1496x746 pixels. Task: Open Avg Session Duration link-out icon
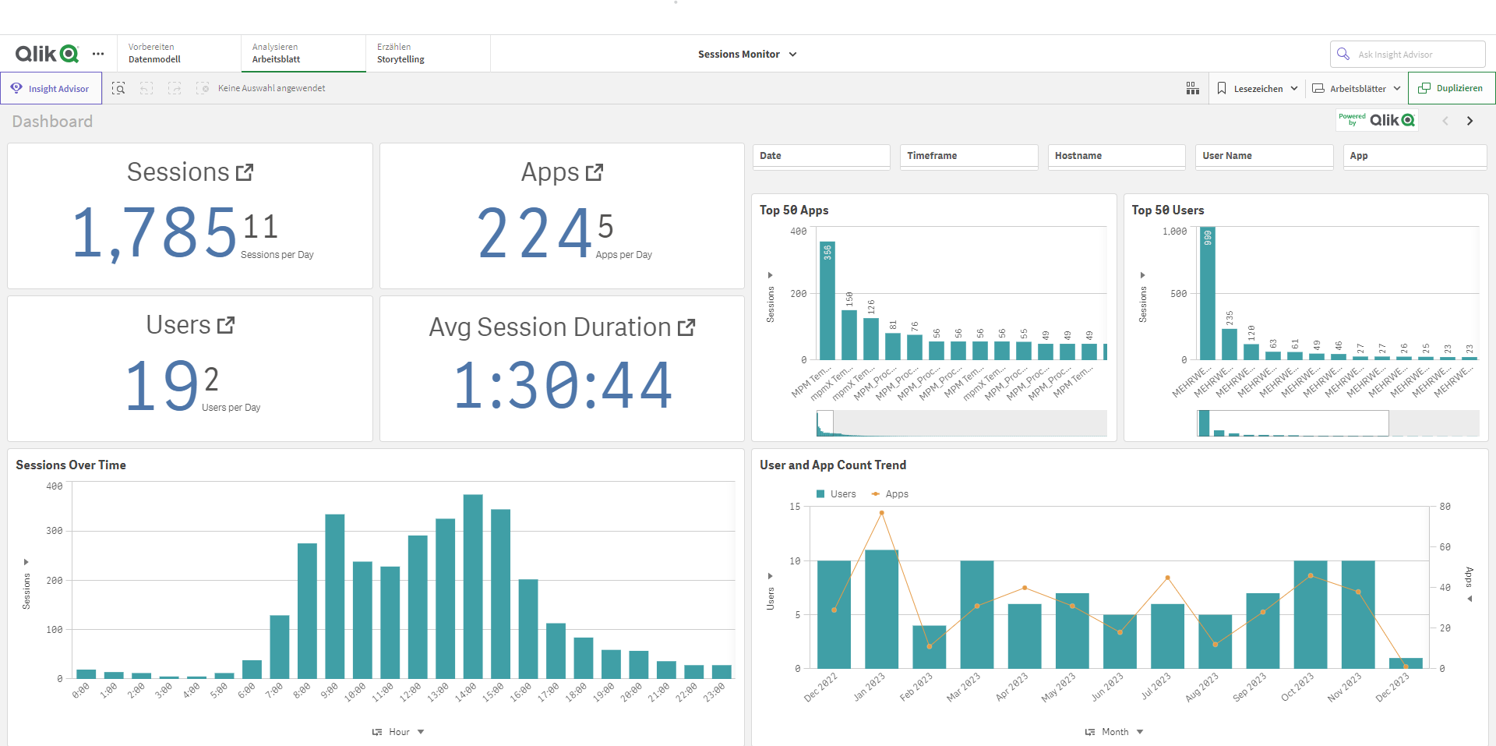coord(686,327)
